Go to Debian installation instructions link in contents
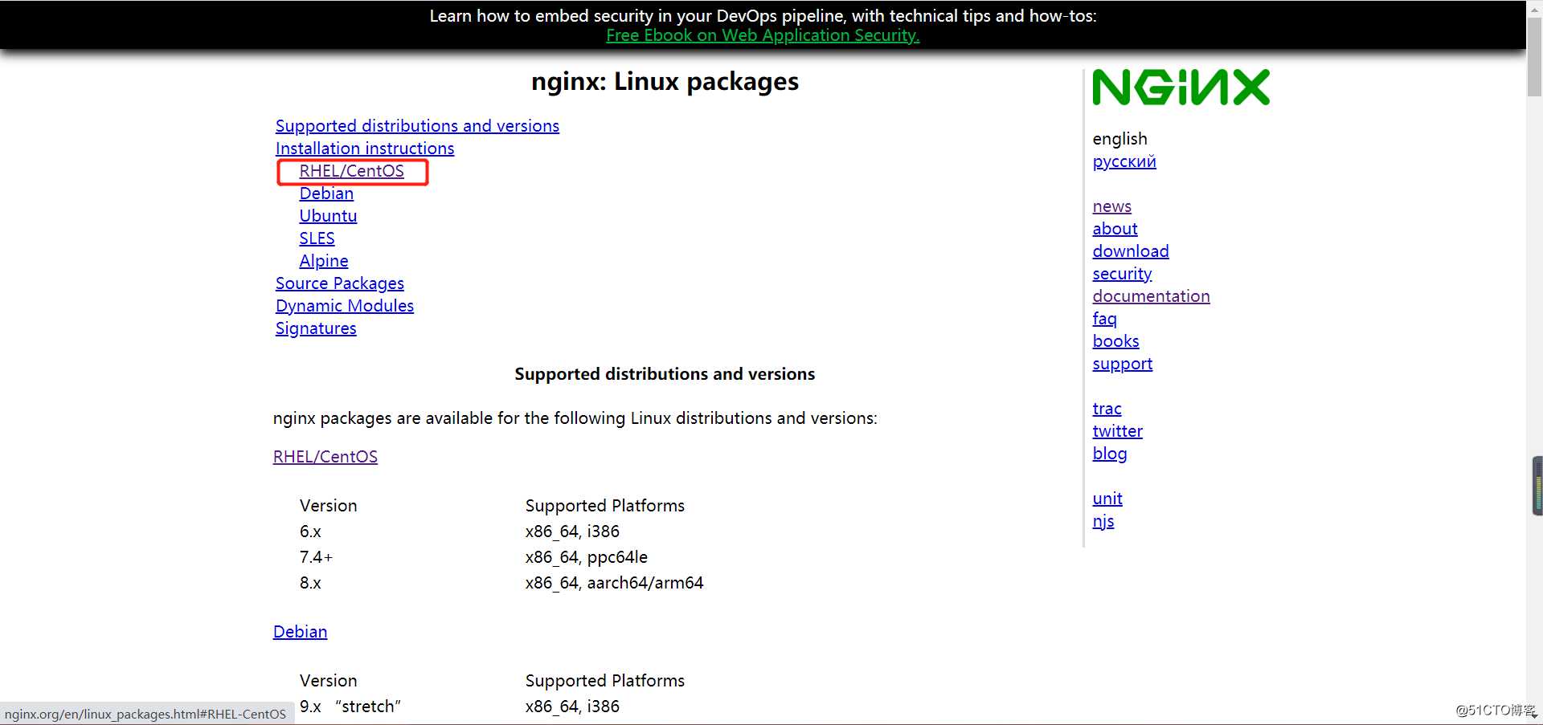This screenshot has height=725, width=1543. (x=326, y=193)
